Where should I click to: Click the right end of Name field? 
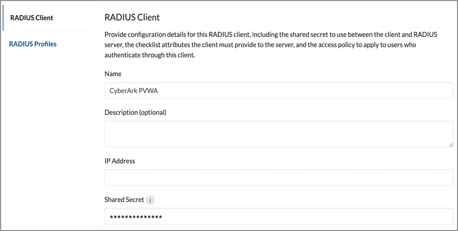(445, 91)
